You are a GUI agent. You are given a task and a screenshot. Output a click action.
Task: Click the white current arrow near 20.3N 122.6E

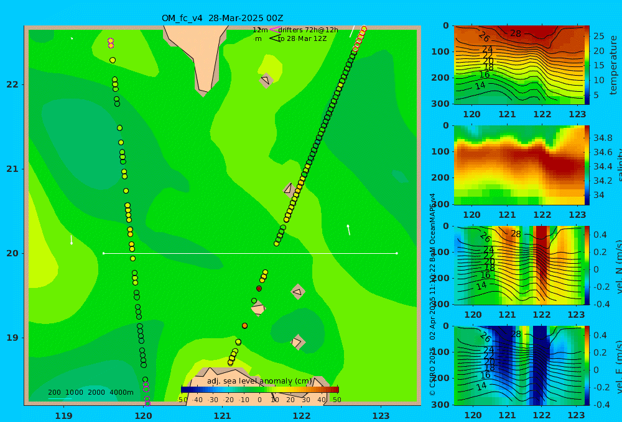349,230
